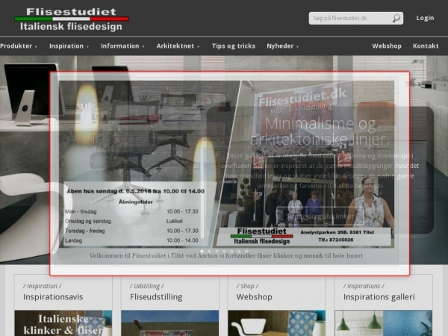Click the '/ Inspirations /' category label

tap(364, 286)
